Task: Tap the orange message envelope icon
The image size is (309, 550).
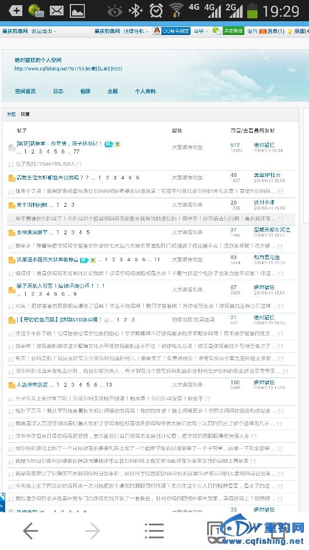Action: tap(263, 32)
